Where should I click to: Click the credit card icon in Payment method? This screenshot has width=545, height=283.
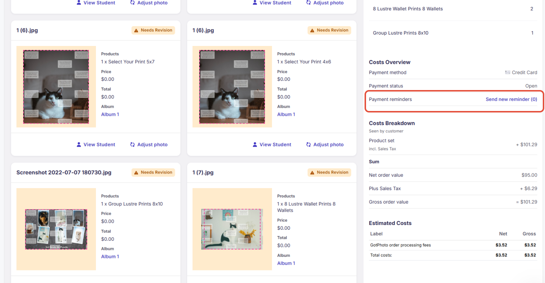(508, 72)
